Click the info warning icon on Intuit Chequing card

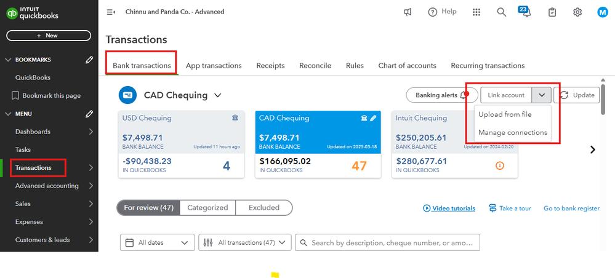[x=499, y=165]
